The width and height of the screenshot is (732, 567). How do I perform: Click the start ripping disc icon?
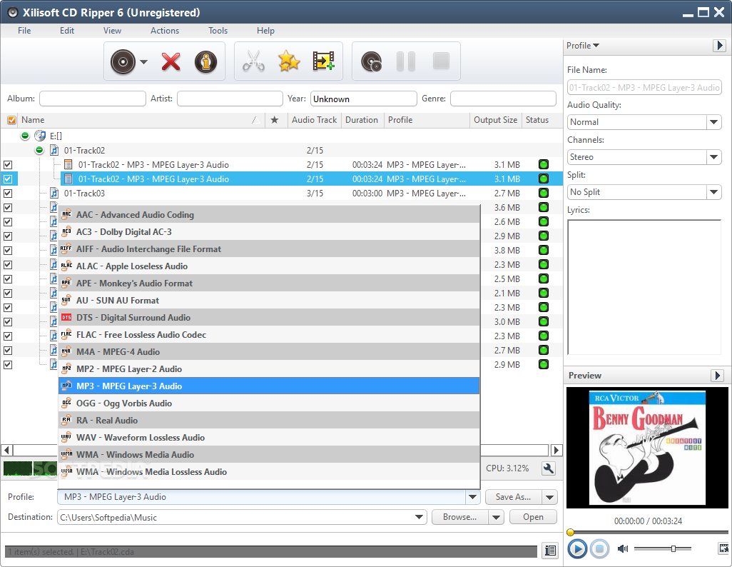[x=372, y=61]
